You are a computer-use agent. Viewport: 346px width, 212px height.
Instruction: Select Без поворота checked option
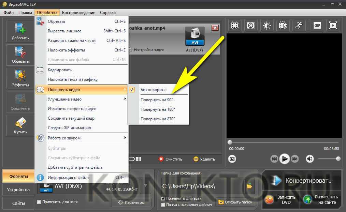point(158,90)
